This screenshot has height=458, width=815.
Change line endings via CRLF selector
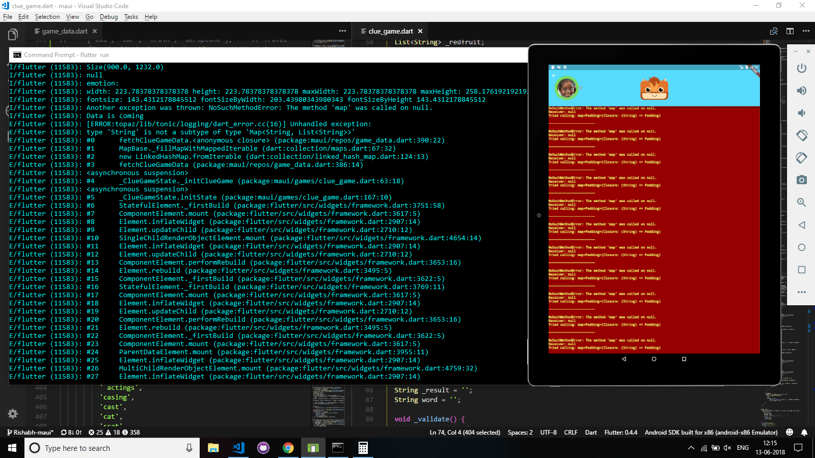(570, 432)
